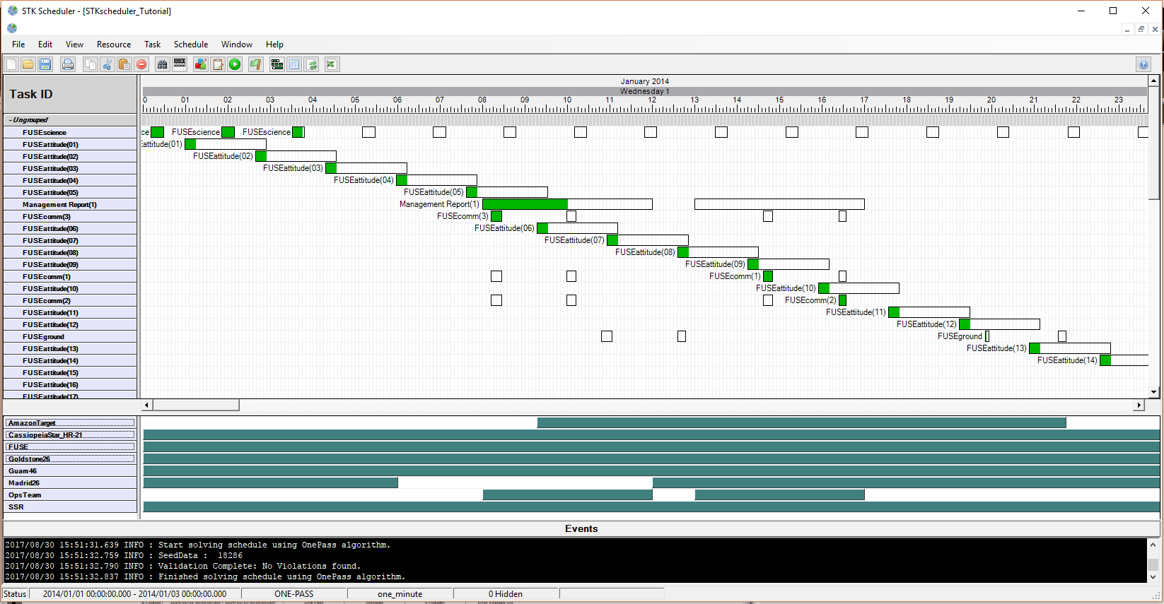Click the green refresh arrows icon
1164x604 pixels.
pyautogui.click(x=312, y=64)
